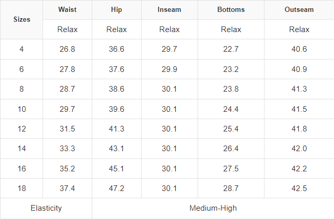The height and width of the screenshot is (219, 334).
Task: Select size 10 row label
Action: click(22, 109)
